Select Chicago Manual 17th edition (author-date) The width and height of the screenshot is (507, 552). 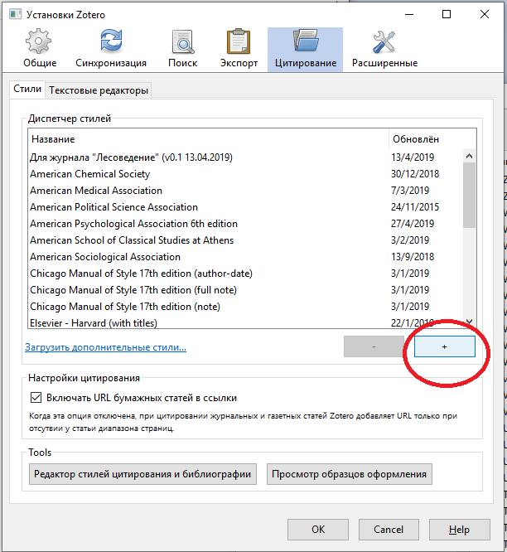point(245,274)
